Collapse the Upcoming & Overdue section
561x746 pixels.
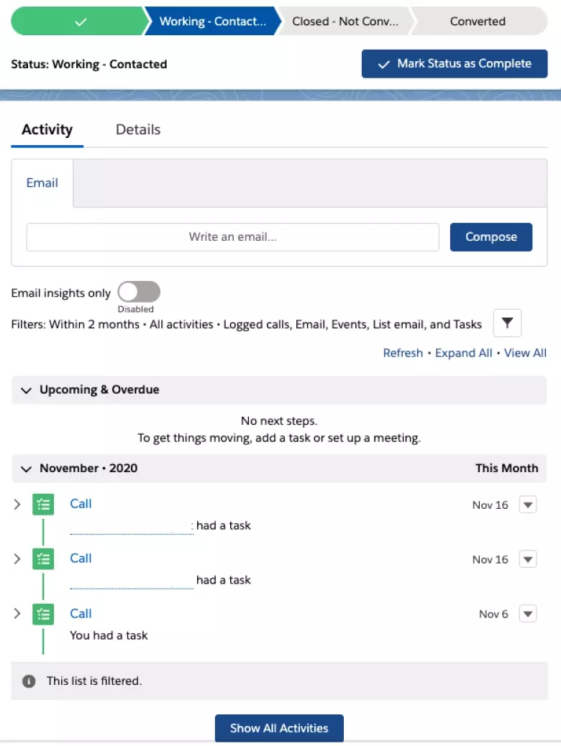coord(27,390)
